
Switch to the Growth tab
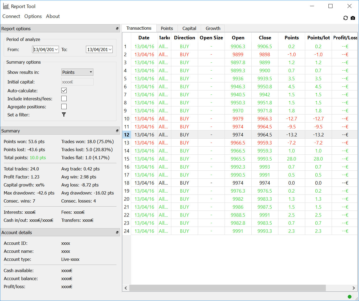[213, 28]
